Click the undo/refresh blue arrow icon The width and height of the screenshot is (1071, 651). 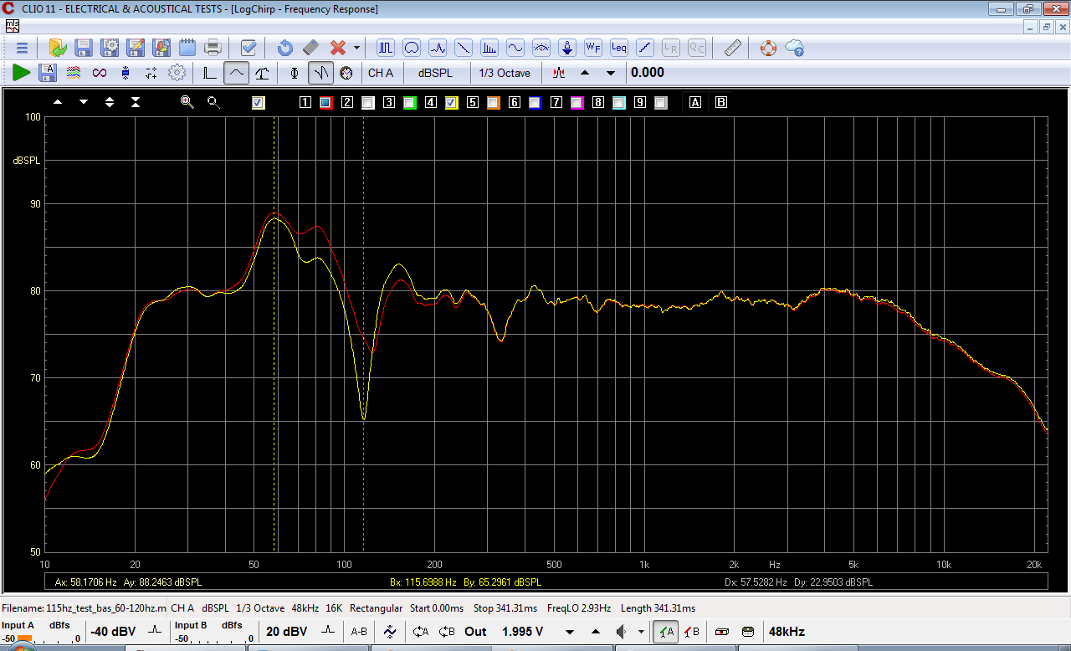(284, 48)
